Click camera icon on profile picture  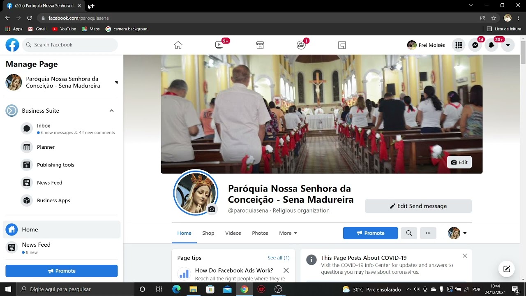coord(212,209)
